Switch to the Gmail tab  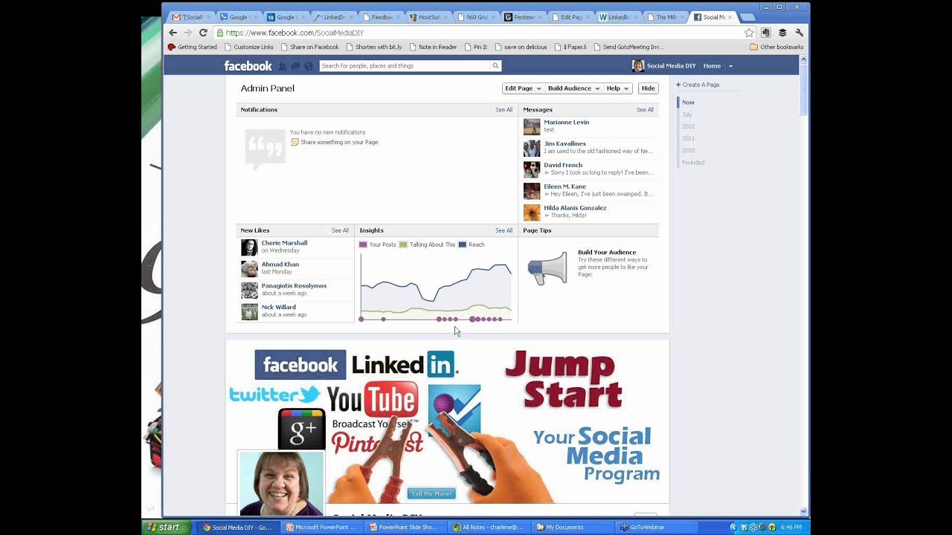(x=190, y=17)
